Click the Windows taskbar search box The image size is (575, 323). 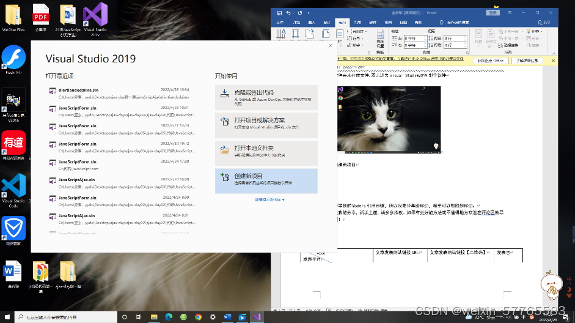coord(66,317)
